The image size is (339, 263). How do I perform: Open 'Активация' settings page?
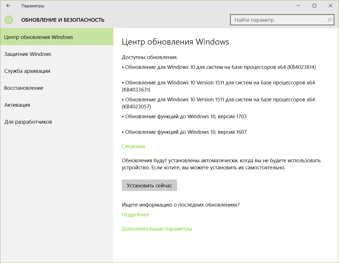pos(56,105)
